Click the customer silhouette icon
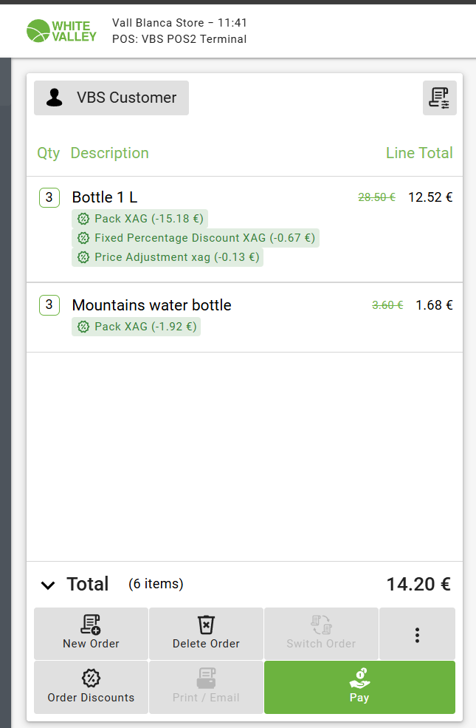 [55, 98]
